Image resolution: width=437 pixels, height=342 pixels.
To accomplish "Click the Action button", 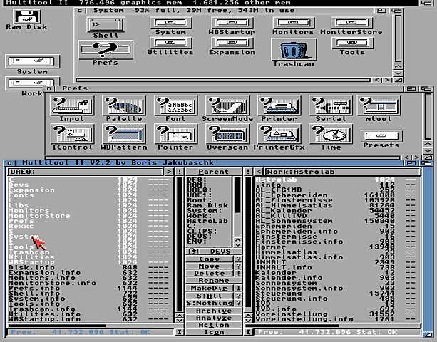I will click(213, 325).
